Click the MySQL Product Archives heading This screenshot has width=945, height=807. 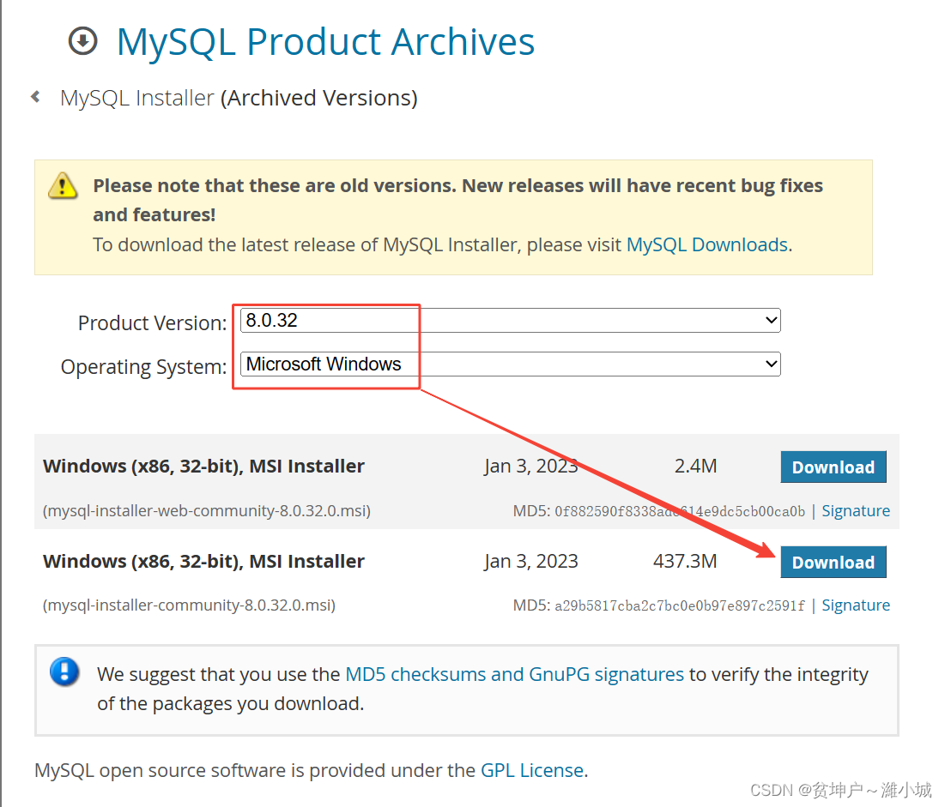coord(325,41)
